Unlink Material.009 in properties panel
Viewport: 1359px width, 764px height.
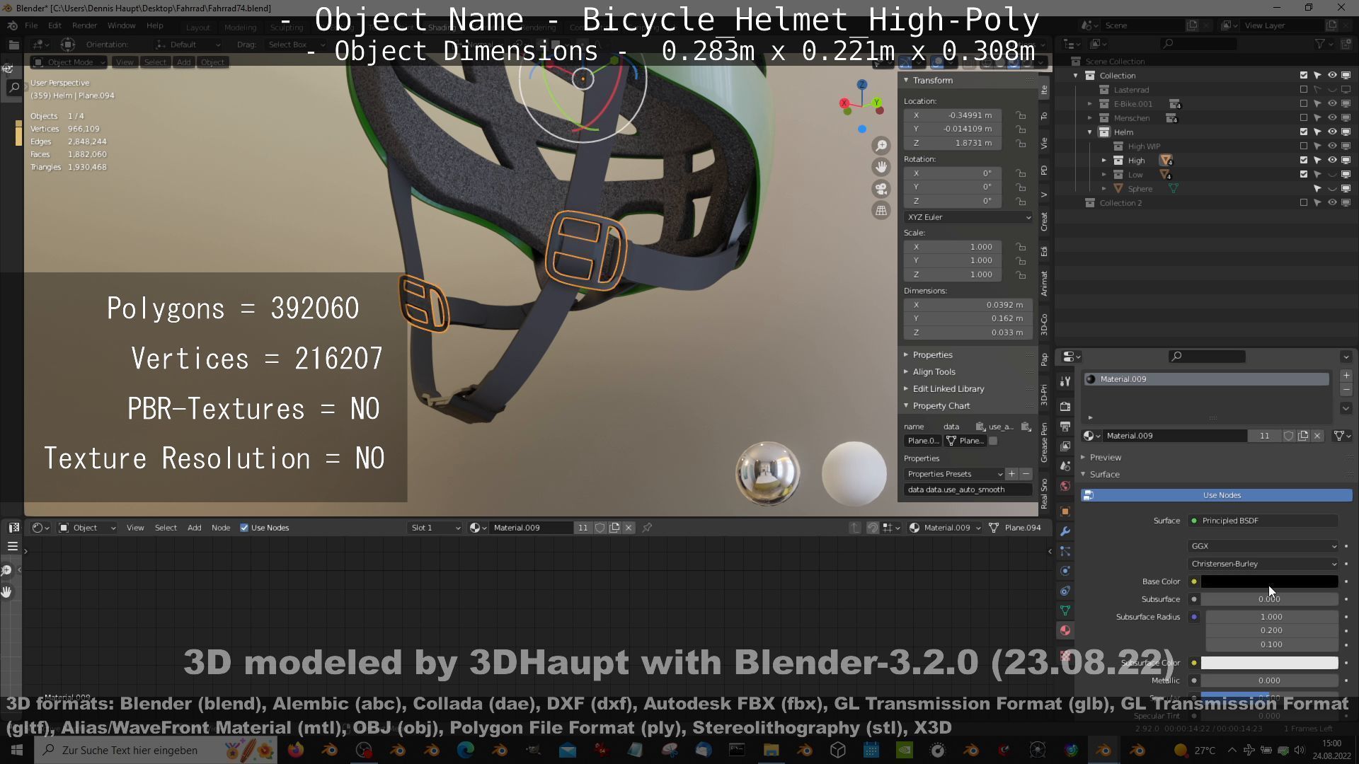click(1317, 436)
